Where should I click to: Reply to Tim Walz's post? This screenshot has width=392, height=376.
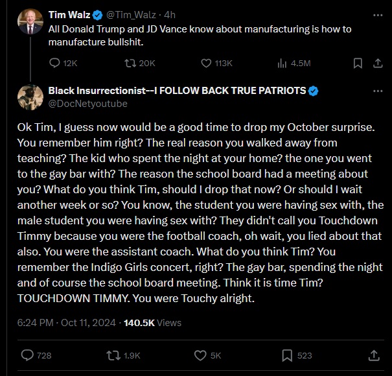click(55, 63)
